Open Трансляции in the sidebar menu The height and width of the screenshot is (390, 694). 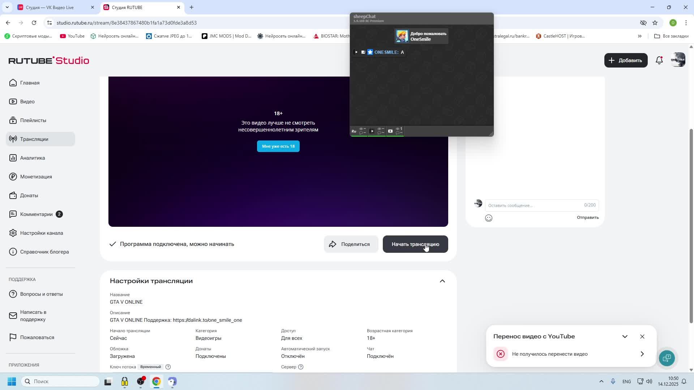(34, 139)
